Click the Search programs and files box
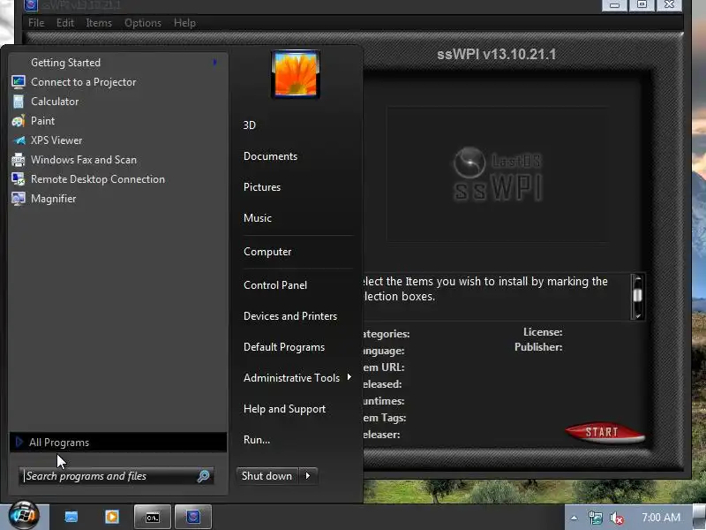 116,476
